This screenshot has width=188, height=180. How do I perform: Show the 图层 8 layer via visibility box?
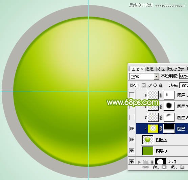[x=132, y=117]
